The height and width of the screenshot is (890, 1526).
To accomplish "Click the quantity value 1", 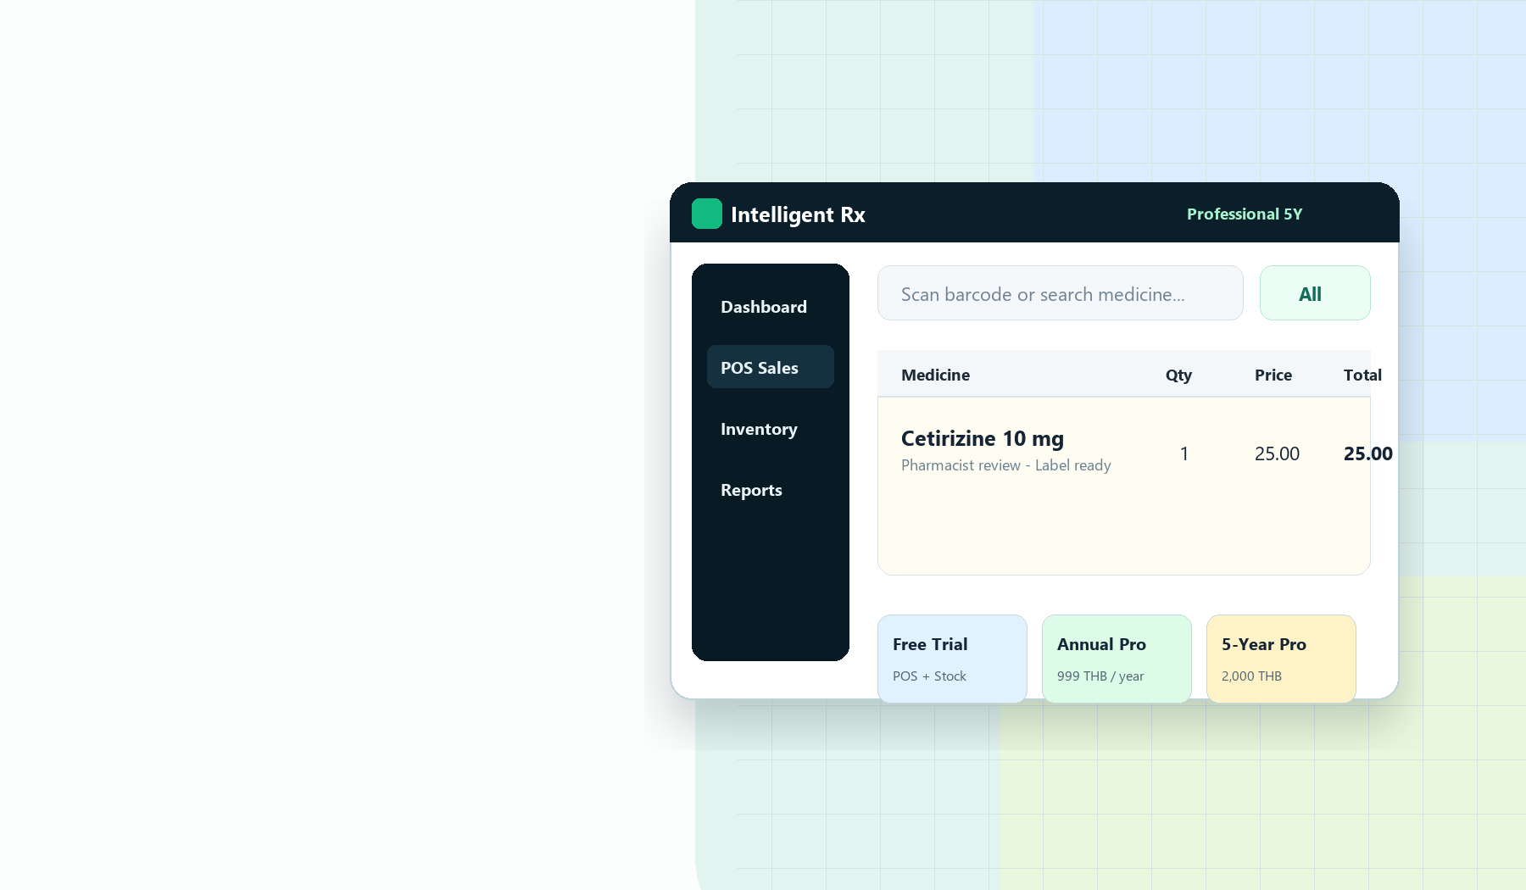I will point(1184,453).
